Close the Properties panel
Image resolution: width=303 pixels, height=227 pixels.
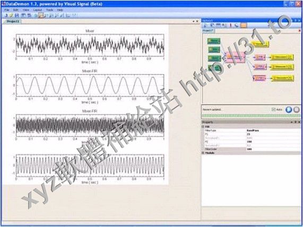click(x=299, y=122)
